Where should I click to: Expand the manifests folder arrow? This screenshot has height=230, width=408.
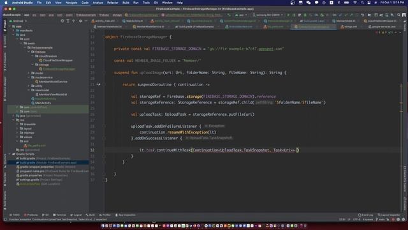(x=14, y=31)
